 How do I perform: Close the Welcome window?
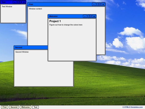(94, 16)
